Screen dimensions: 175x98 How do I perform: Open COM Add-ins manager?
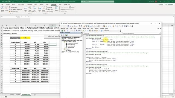click(34, 9)
